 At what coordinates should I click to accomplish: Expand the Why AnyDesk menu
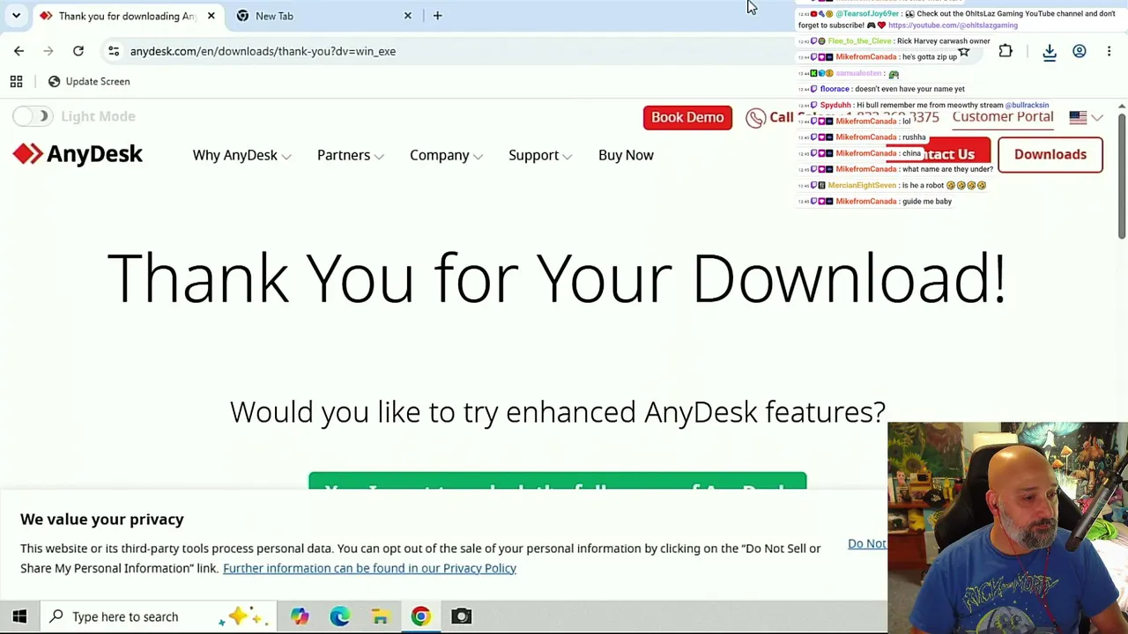point(241,155)
